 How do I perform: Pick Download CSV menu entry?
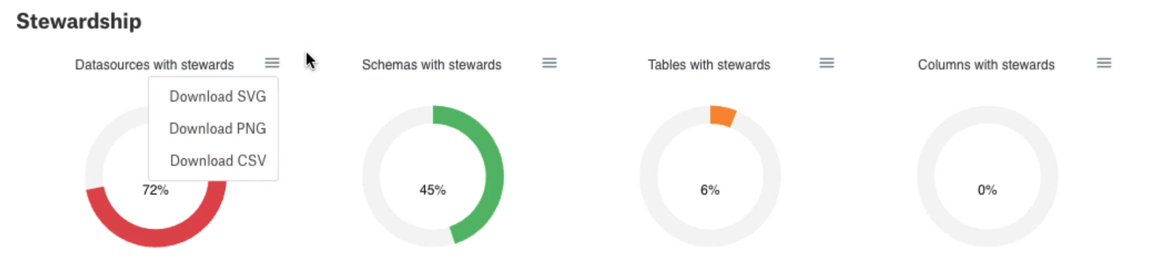pos(218,161)
